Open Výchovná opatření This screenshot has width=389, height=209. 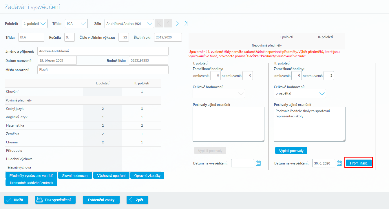click(112, 175)
